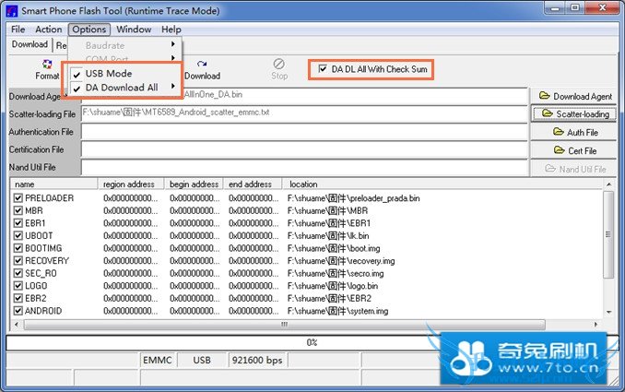Click the region address column header
Viewport: 625px width, 392px height.
click(x=131, y=184)
